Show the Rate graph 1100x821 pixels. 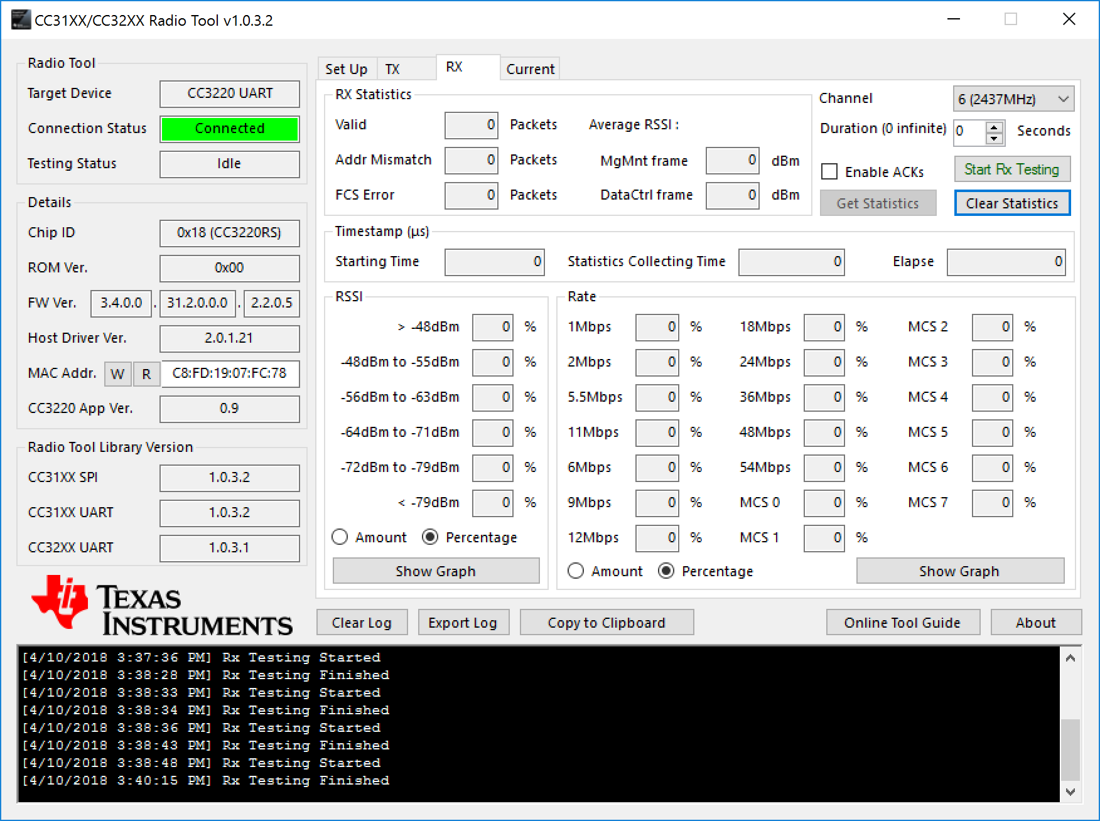(x=959, y=571)
